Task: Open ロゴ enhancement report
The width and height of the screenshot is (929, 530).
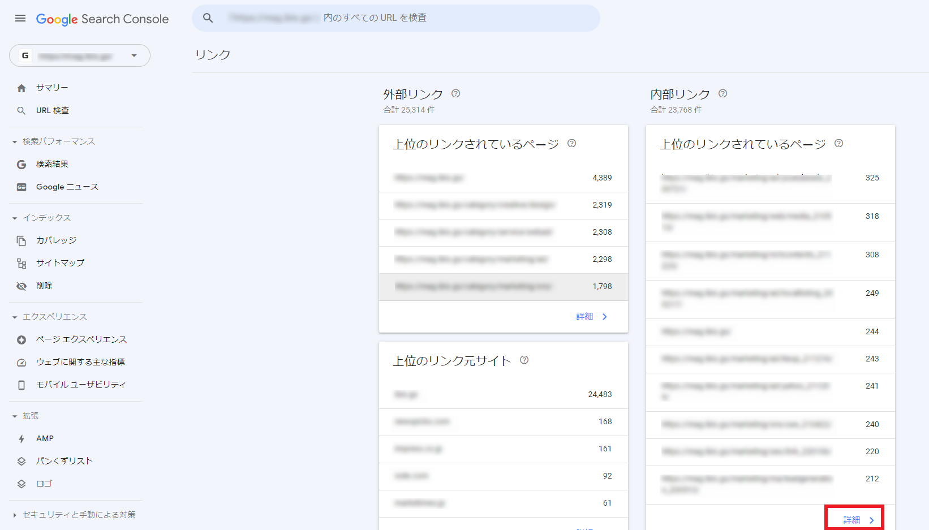Action: tap(44, 484)
